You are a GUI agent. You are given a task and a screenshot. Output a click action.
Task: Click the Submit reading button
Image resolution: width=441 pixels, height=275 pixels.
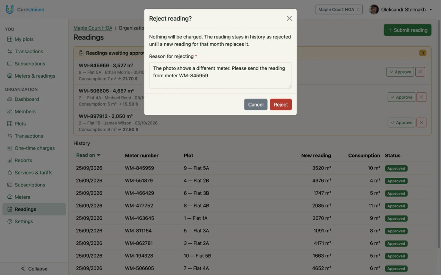(408, 30)
